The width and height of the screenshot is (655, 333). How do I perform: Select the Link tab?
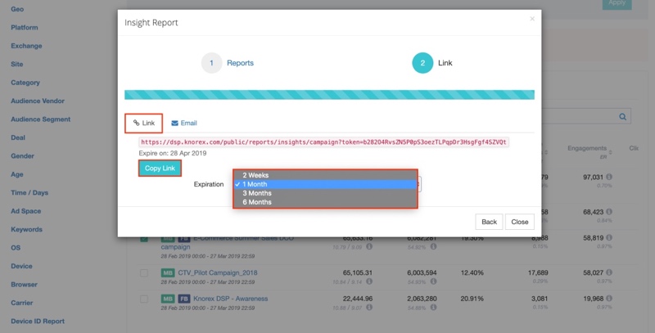144,124
